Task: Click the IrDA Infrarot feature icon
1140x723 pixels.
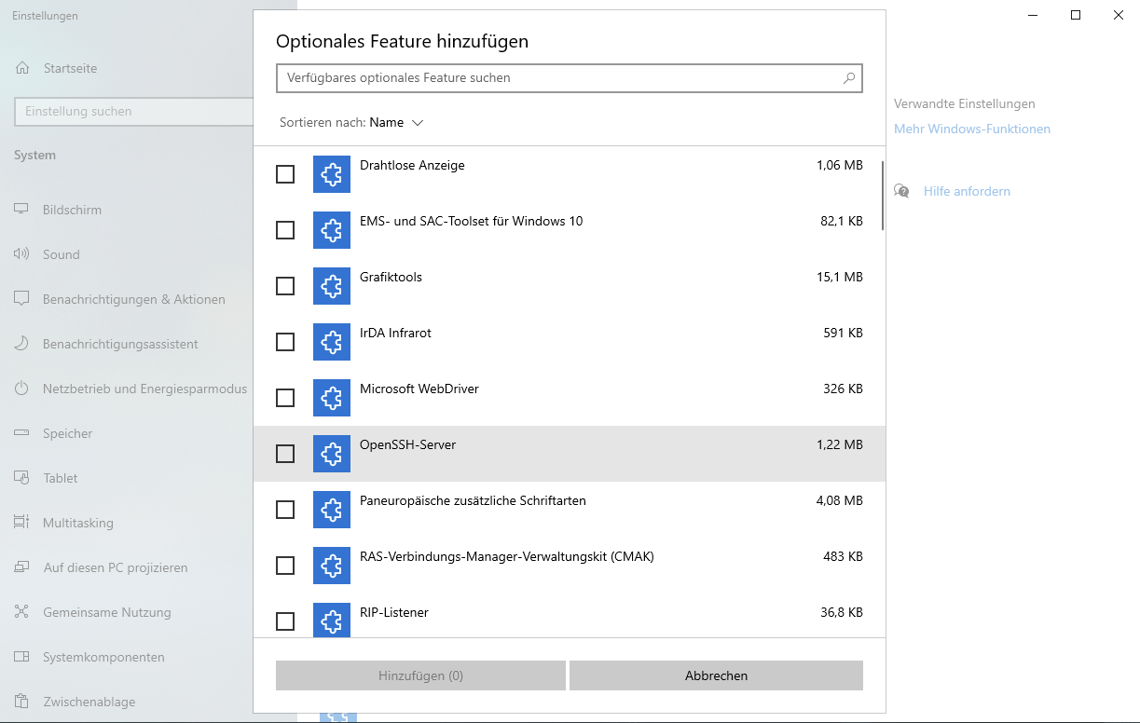Action: click(331, 342)
